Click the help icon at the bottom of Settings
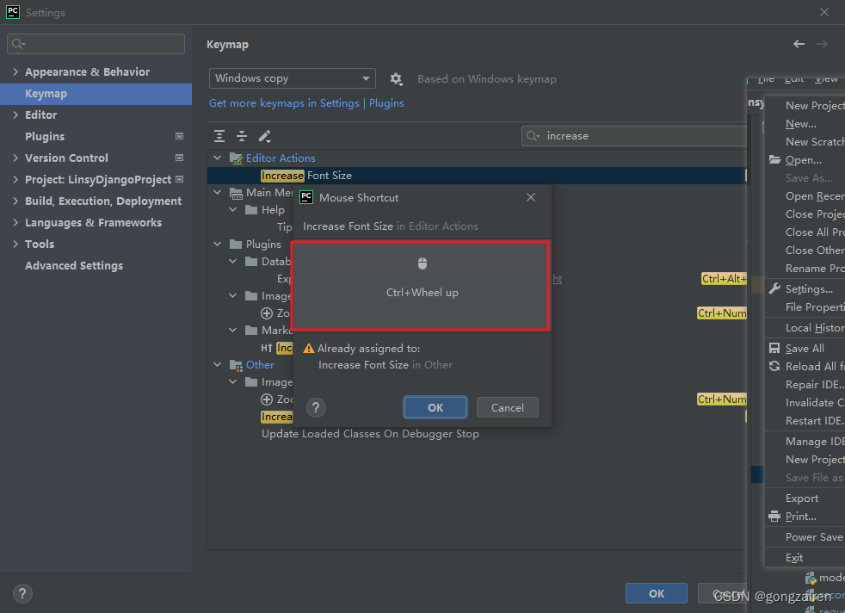 pos(22,593)
